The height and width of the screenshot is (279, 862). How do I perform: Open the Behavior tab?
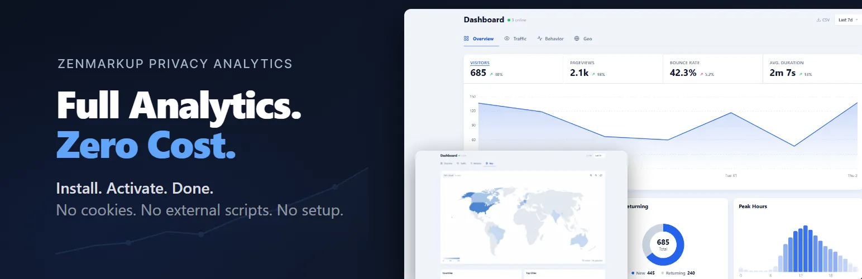tap(550, 39)
